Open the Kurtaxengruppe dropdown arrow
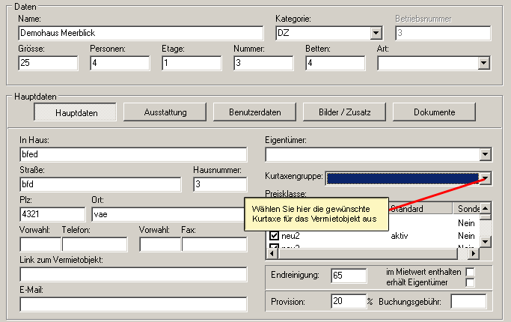This screenshot has height=322, width=511. point(486,177)
